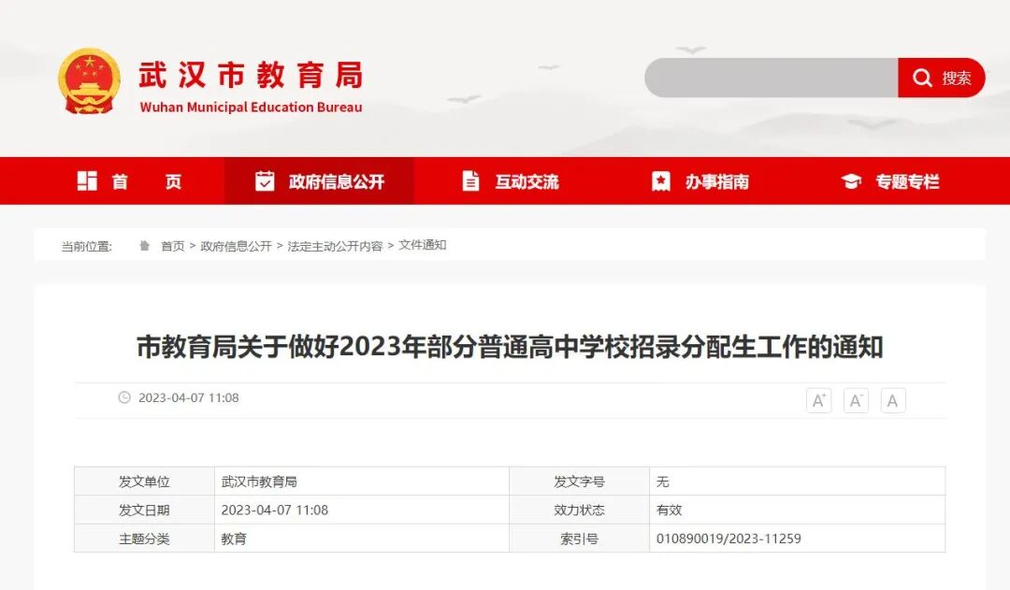Click the graduation cap icon beside 专题专栏
This screenshot has width=1010, height=590.
point(850,180)
